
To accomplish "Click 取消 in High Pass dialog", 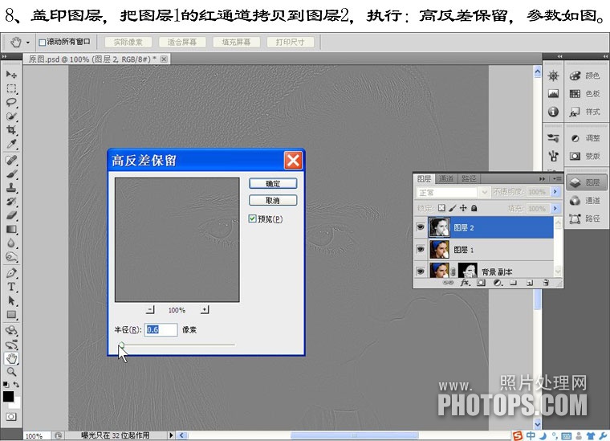I will pyautogui.click(x=273, y=200).
